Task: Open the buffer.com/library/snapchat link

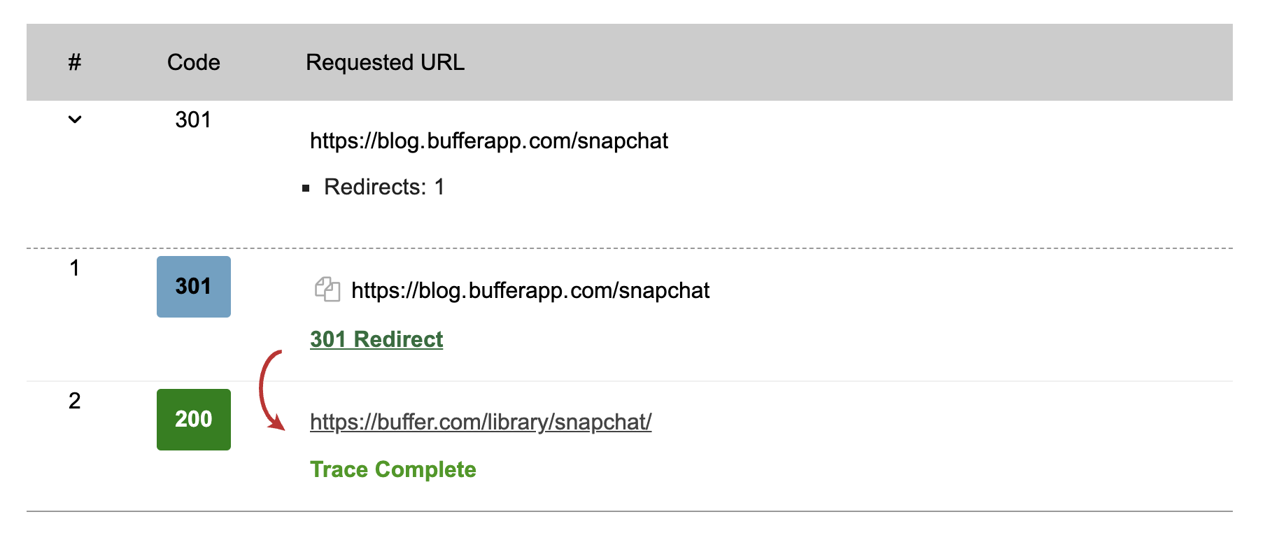Action: 481,422
